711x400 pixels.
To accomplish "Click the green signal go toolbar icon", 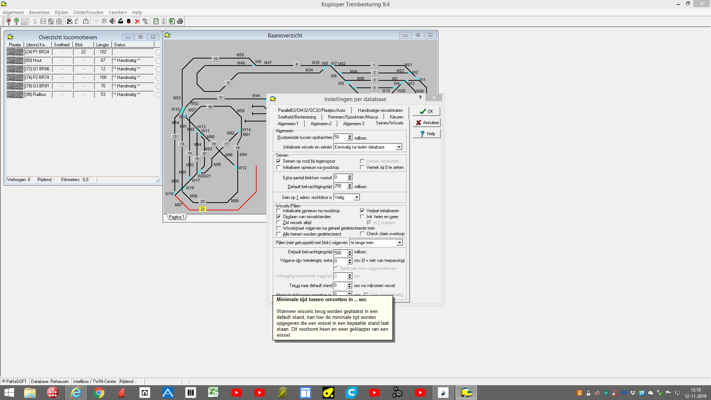I will (16, 21).
